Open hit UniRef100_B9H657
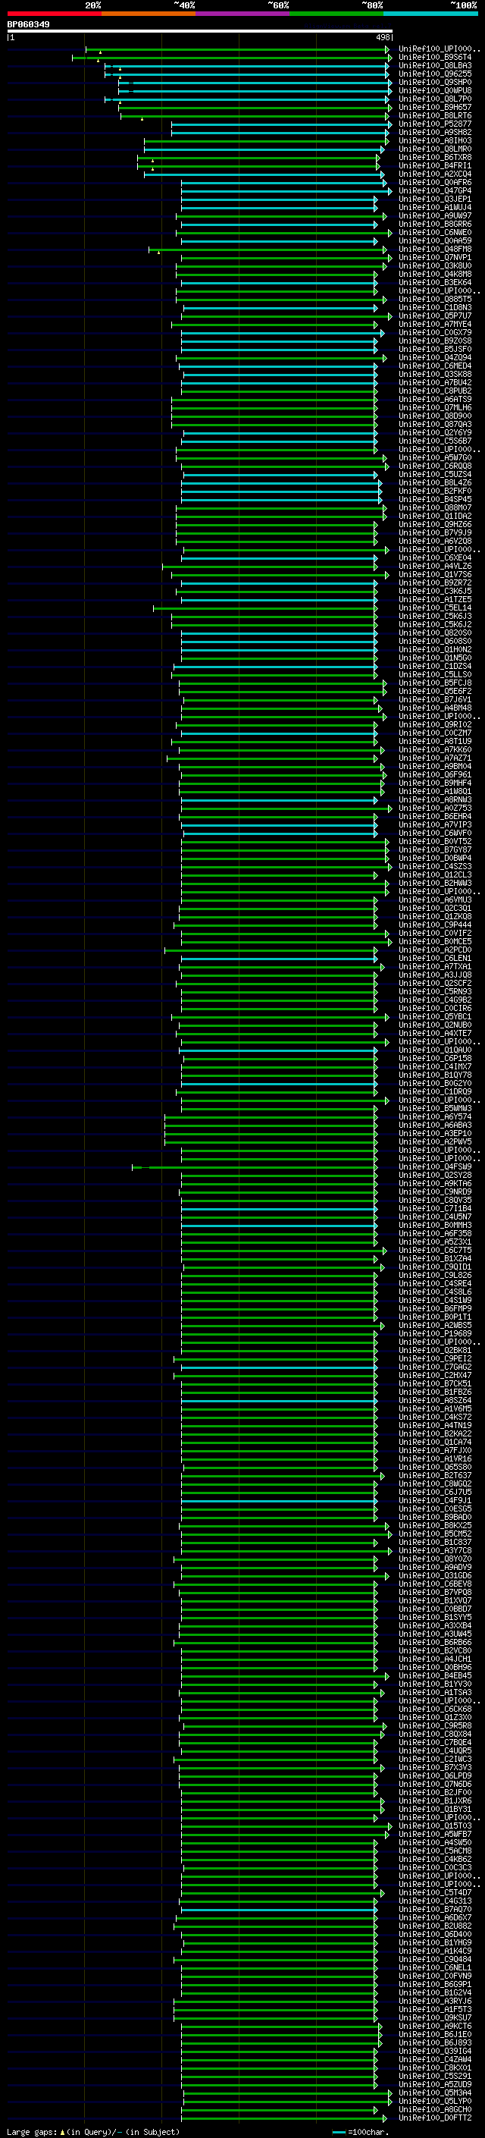Screen dimensions: 485x2138 point(435,108)
